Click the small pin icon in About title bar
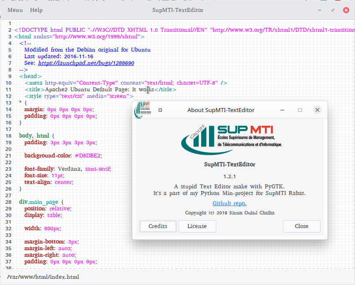Image resolution: width=355 pixels, height=285 pixels. (160, 110)
